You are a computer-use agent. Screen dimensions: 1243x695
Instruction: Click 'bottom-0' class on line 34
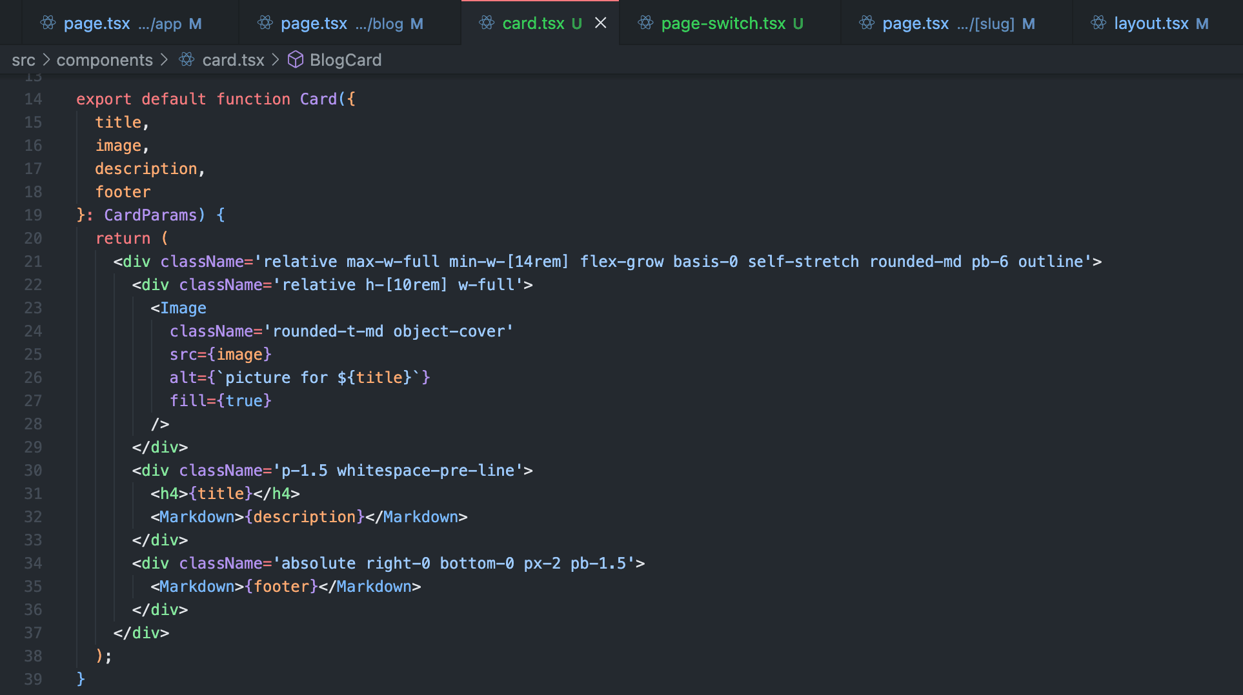(x=477, y=563)
